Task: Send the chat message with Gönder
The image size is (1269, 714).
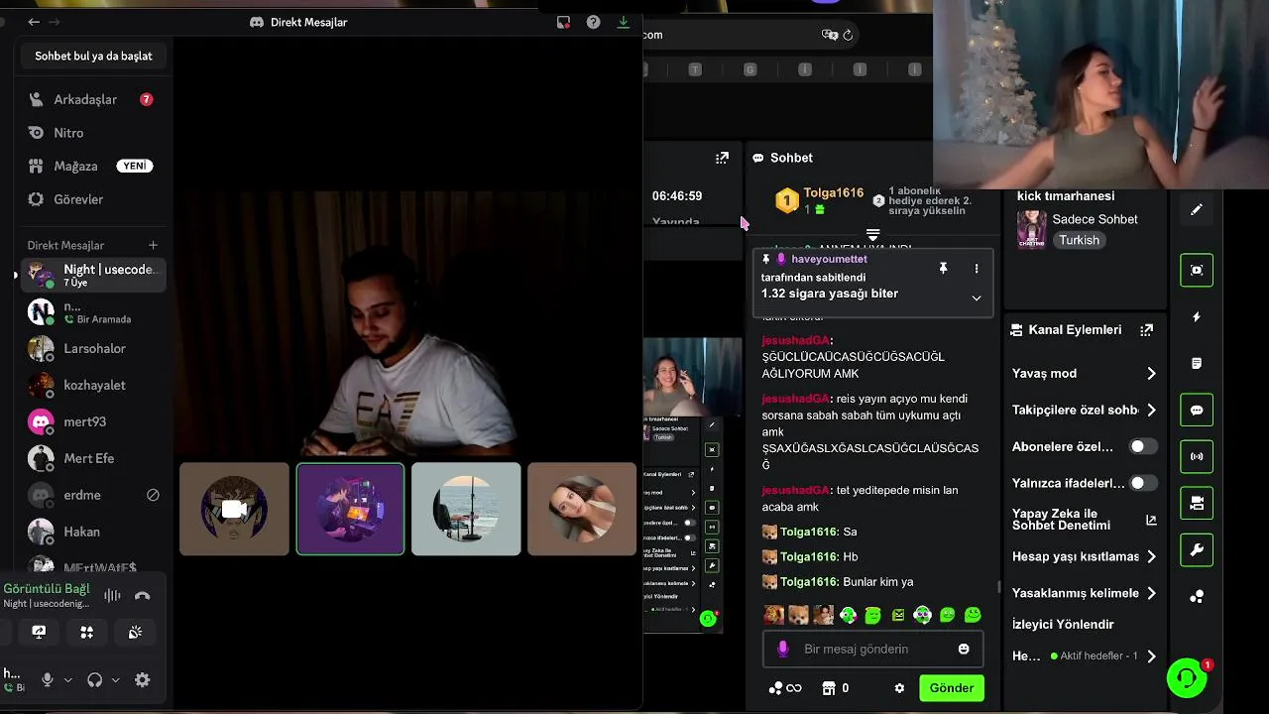Action: [x=951, y=688]
